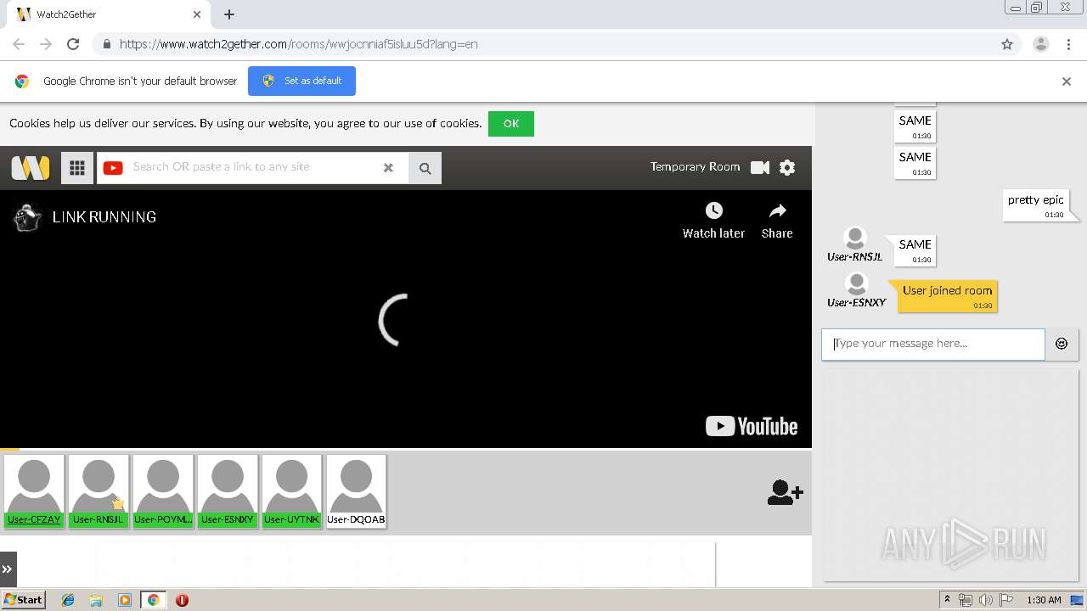
Task: Open the YouTube source selector
Action: (x=113, y=168)
